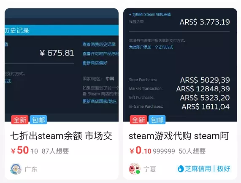Viewport: 241px width, 183px height.
Task: Click the ¥0.10 price on right listing
Action: [x=140, y=150]
